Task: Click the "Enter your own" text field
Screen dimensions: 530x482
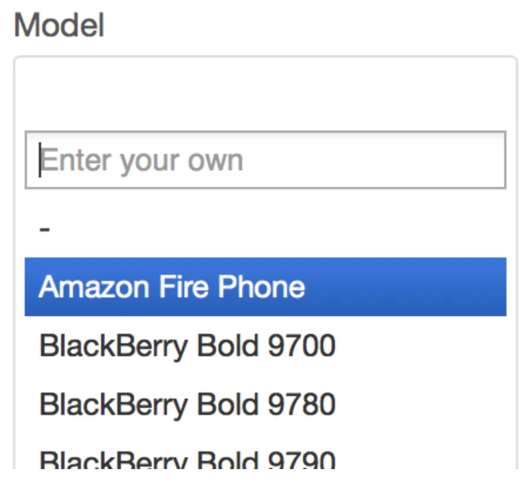Action: 265,160
